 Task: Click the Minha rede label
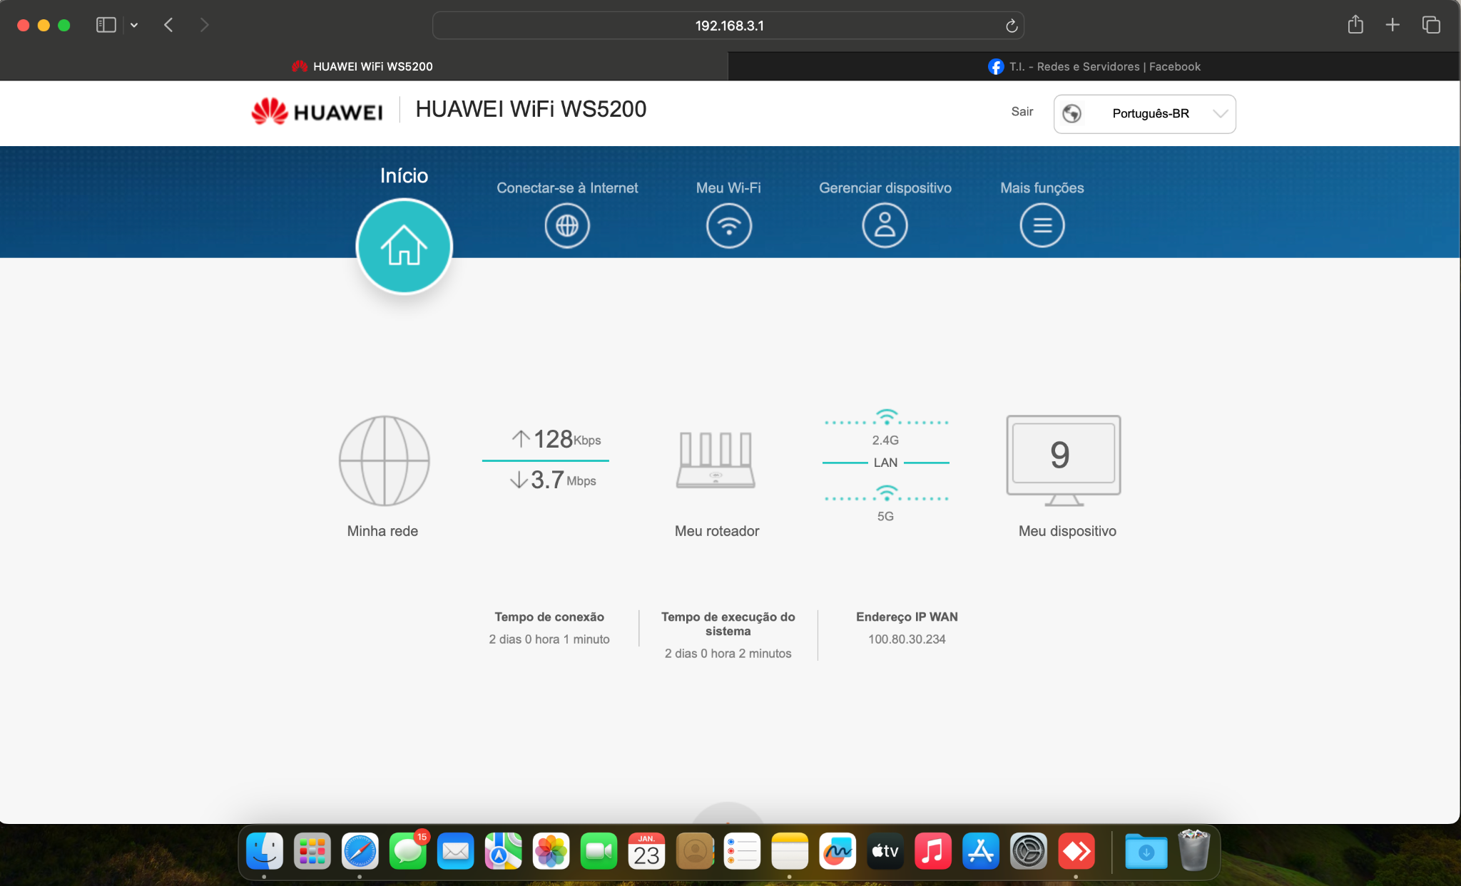pos(382,531)
